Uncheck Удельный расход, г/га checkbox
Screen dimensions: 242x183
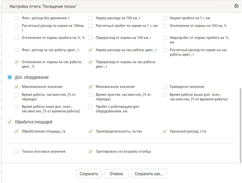(165, 131)
